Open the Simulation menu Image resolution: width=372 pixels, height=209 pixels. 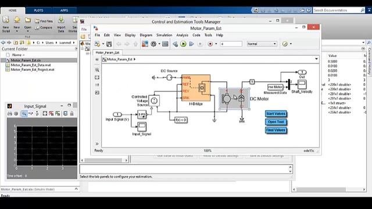click(164, 35)
